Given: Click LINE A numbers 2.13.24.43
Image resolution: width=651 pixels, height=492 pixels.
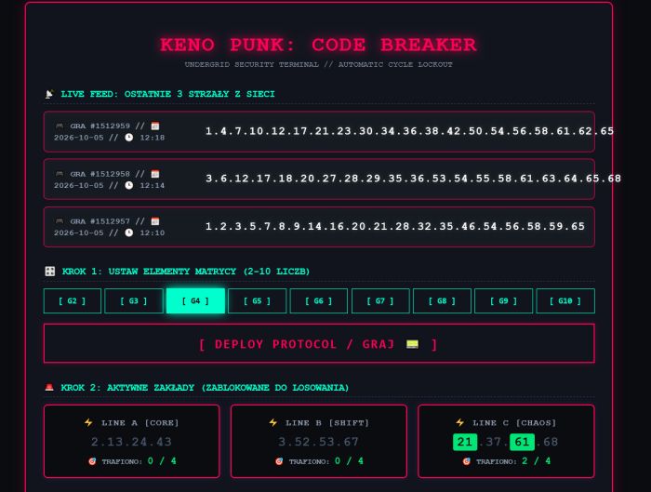Looking at the screenshot, I should pyautogui.click(x=131, y=442).
